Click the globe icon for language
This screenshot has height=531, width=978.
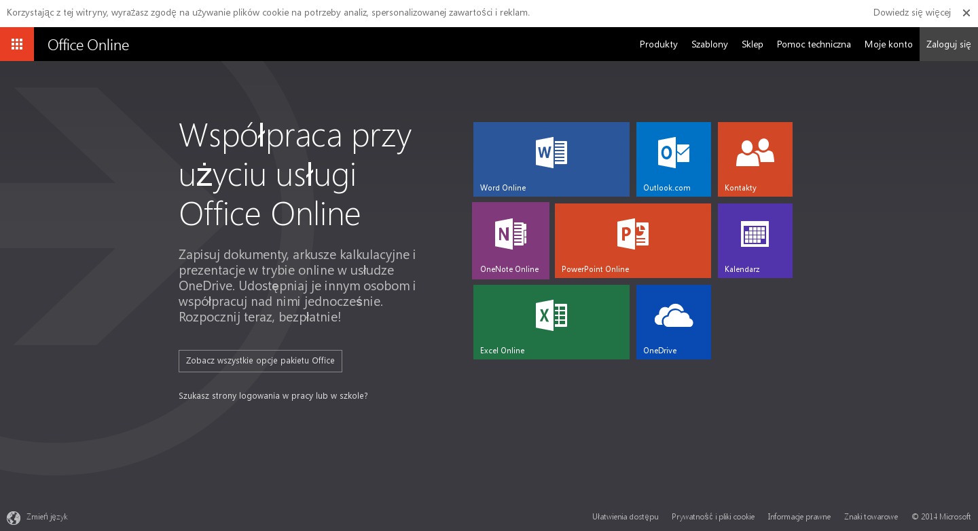click(14, 517)
